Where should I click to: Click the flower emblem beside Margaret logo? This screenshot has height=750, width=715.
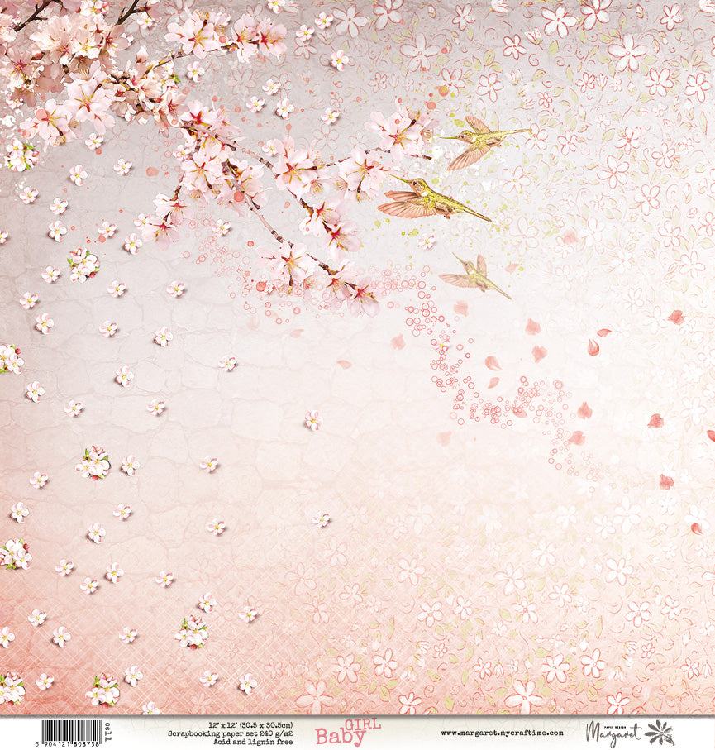click(x=660, y=733)
